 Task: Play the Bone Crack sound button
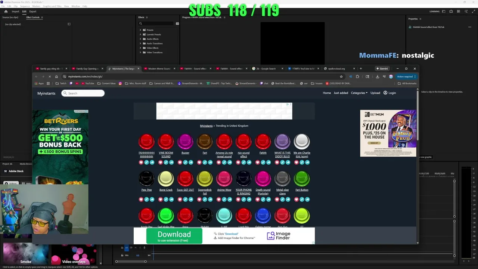166,179
